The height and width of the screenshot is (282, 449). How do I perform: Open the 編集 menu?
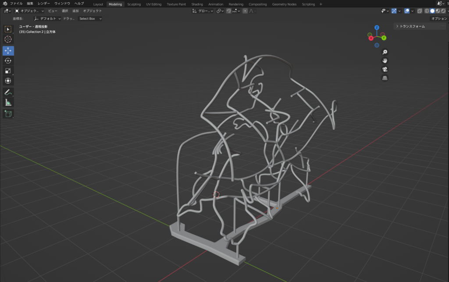coord(30,4)
